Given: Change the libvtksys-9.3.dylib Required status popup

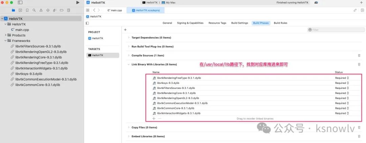Looking at the screenshot, I should (x=342, y=83).
